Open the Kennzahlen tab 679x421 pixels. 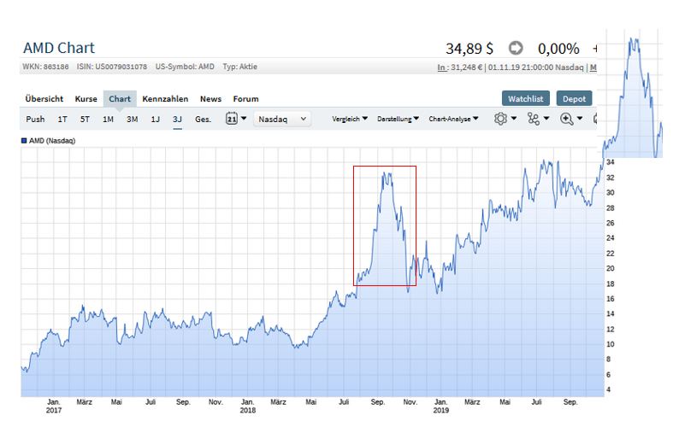pos(165,98)
